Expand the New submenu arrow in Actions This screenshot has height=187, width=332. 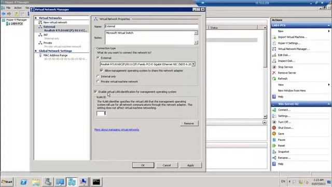pos(328,31)
